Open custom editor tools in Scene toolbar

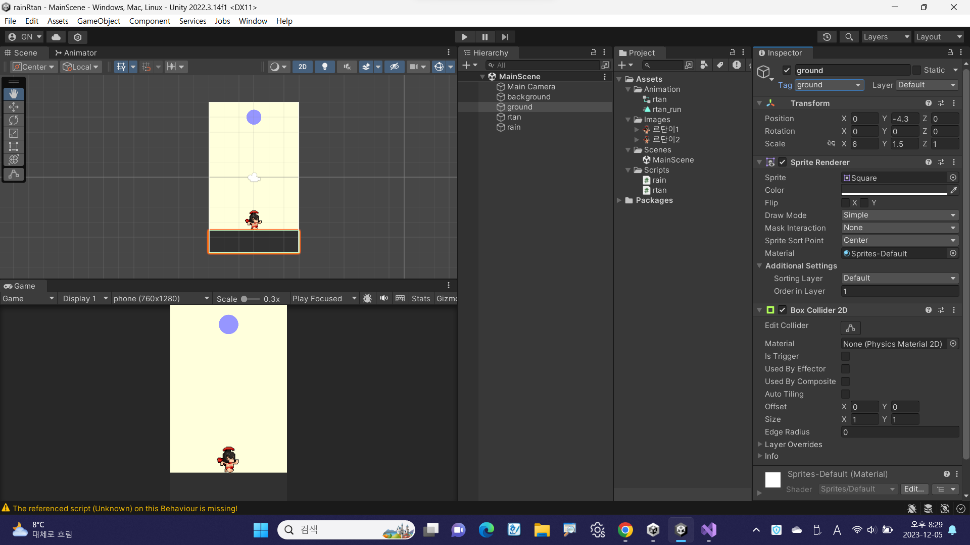pos(14,174)
